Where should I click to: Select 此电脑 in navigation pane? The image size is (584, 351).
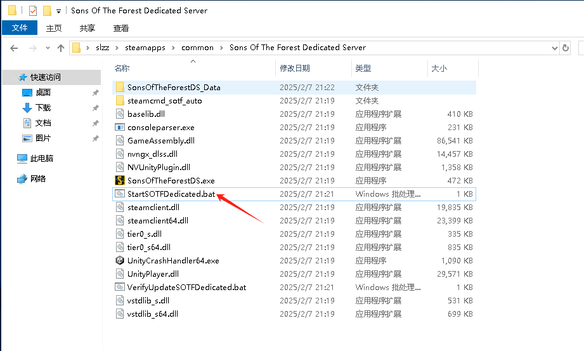coord(41,159)
